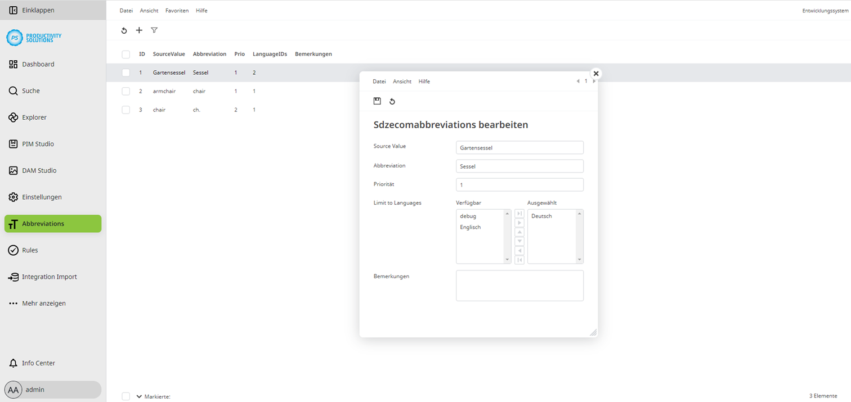Viewport: 851px width, 402px height.
Task: Click the Verfügbar list scroll-down arrow
Action: [508, 260]
